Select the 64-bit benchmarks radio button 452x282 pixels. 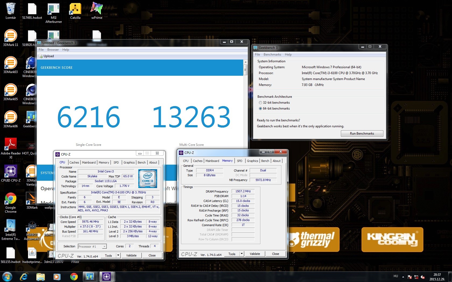(260, 109)
